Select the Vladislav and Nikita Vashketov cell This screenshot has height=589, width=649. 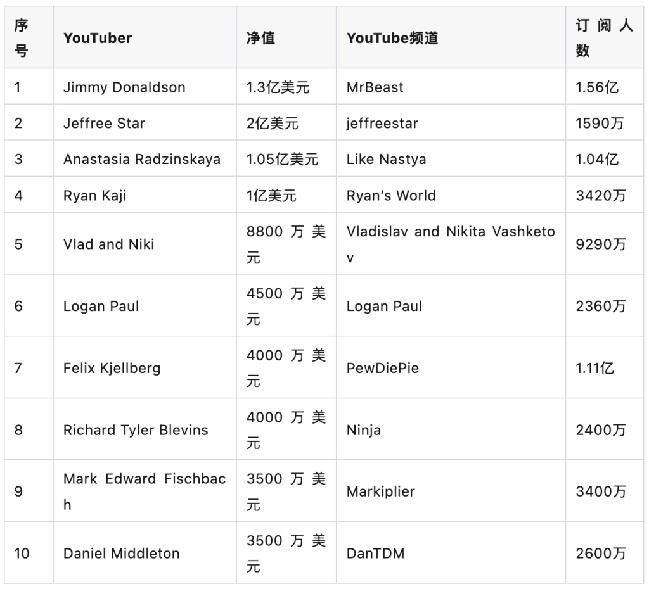pyautogui.click(x=451, y=244)
